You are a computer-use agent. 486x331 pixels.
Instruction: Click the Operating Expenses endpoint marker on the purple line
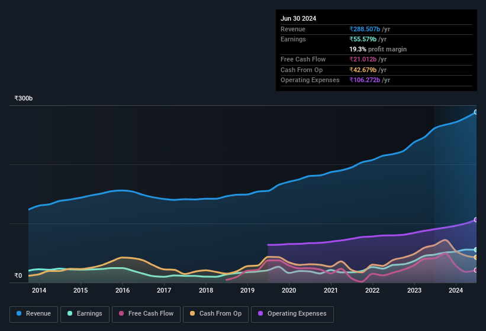(x=476, y=220)
